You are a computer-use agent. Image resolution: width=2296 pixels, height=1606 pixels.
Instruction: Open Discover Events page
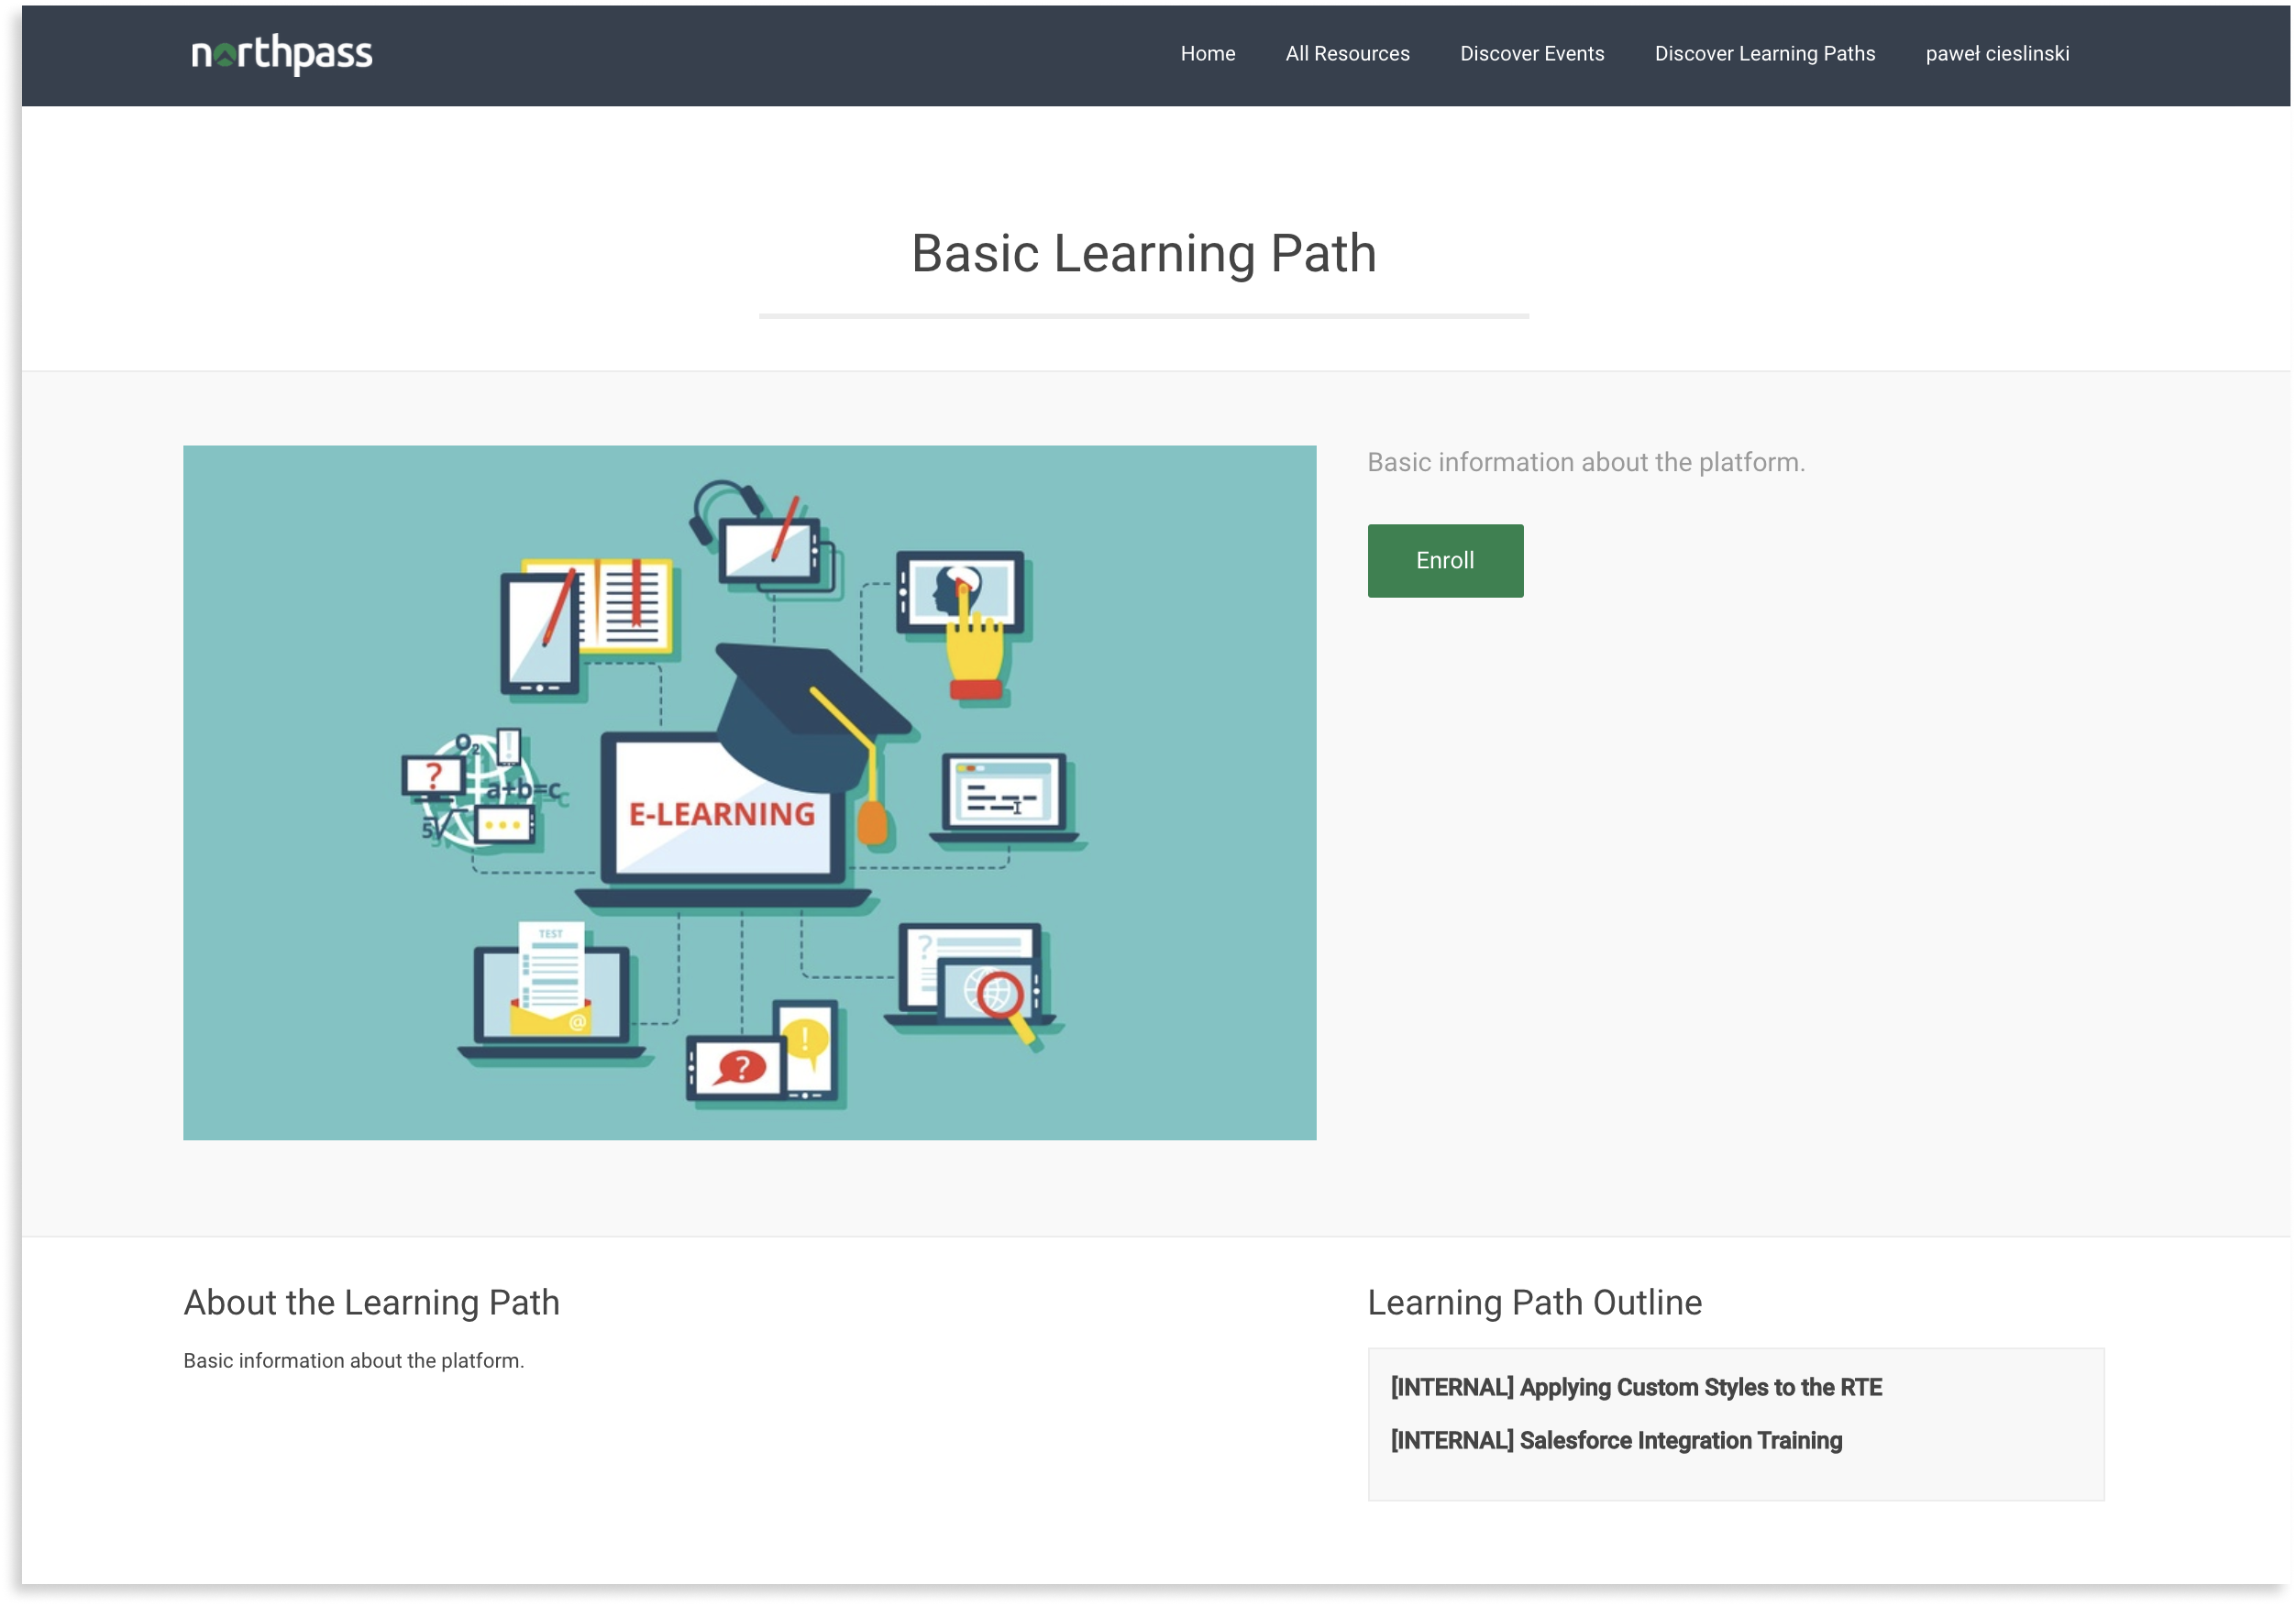pos(1531,54)
